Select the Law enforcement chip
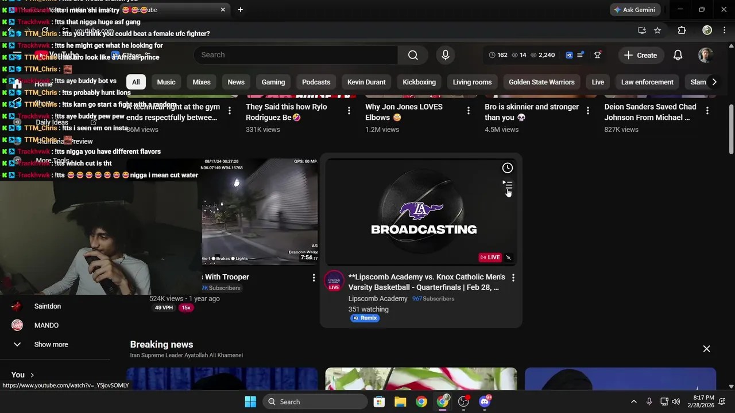The image size is (735, 413). (647, 82)
